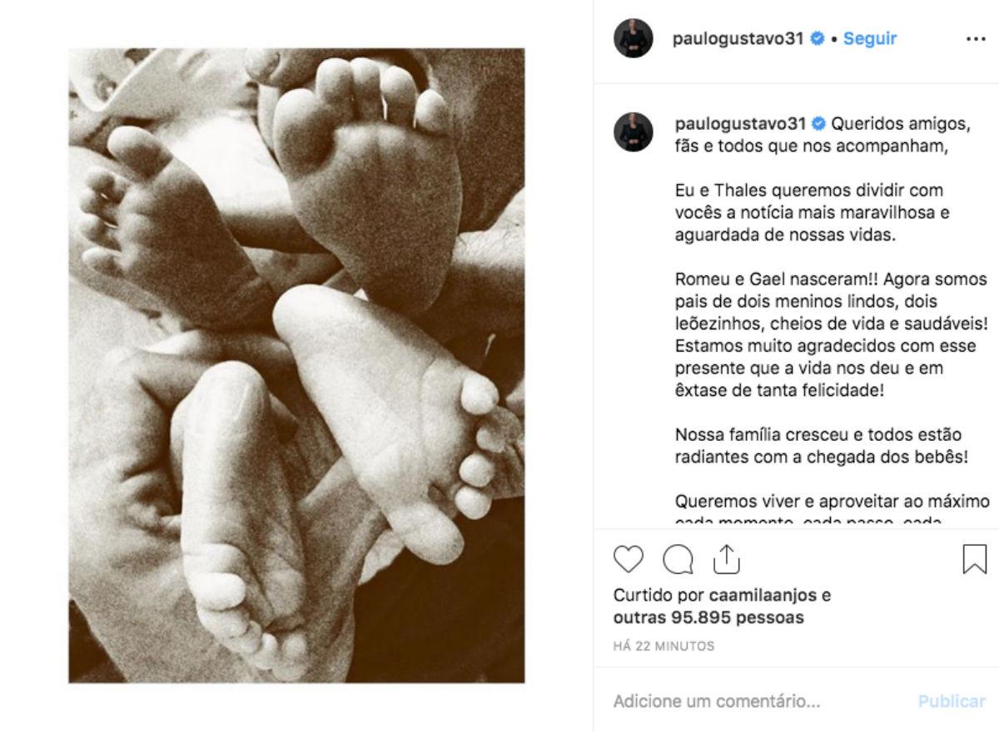The height and width of the screenshot is (732, 999).
Task: Click the header profile avatar of paulogustavo31
Action: [633, 38]
